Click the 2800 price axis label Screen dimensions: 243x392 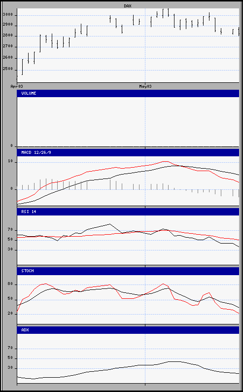(x=7, y=36)
